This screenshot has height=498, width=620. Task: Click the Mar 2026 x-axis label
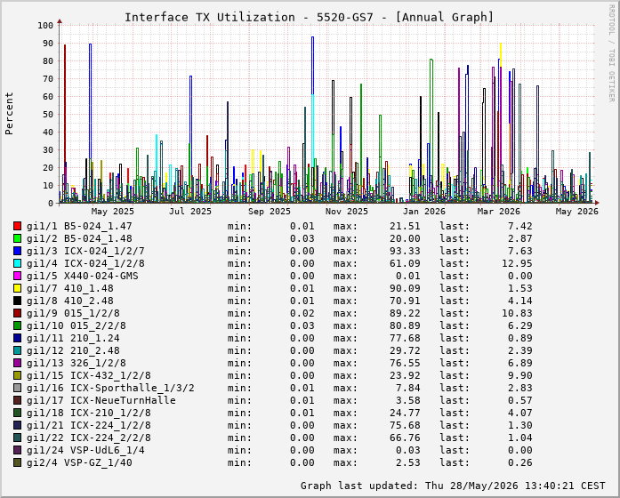tap(499, 212)
